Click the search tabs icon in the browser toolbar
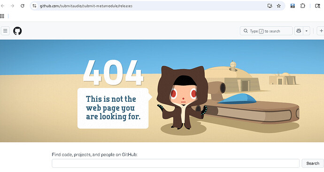The image size is (324, 172). click(x=317, y=6)
